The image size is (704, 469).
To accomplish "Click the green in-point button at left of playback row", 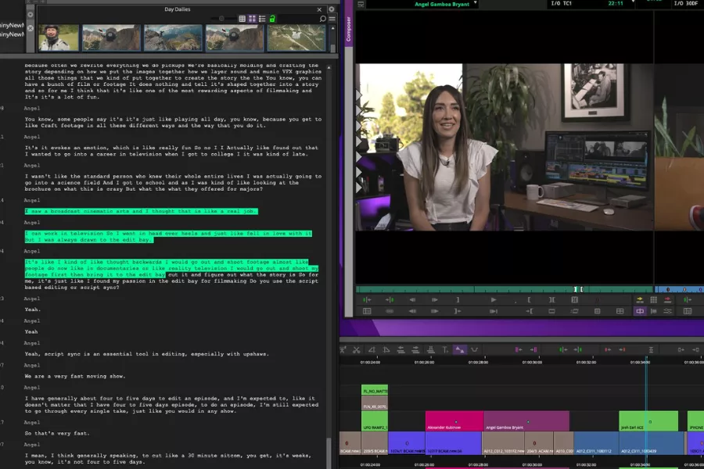I will click(367, 300).
